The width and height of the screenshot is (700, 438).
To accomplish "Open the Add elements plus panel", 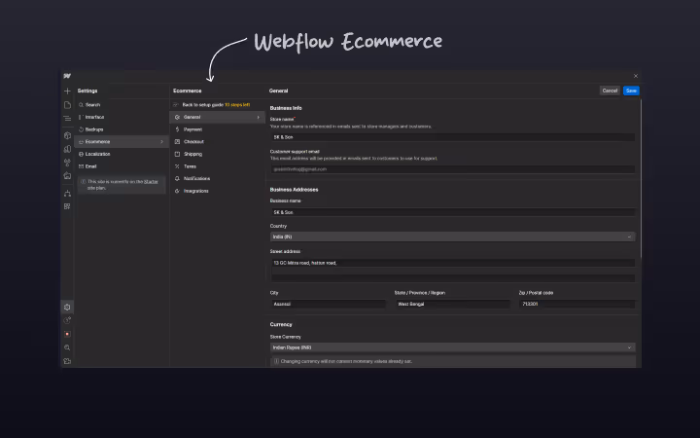I will click(x=67, y=91).
